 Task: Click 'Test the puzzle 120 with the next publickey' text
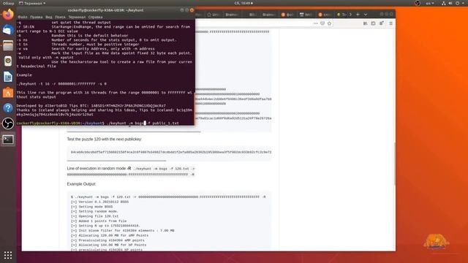coord(104,139)
